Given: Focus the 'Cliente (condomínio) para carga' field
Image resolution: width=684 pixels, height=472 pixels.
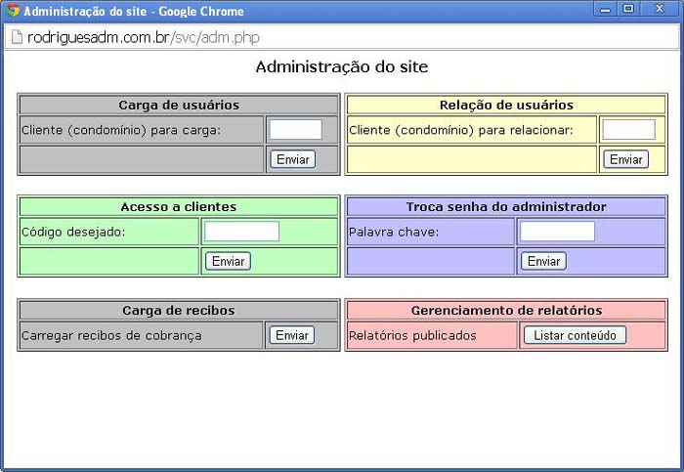Looking at the screenshot, I should 295,130.
